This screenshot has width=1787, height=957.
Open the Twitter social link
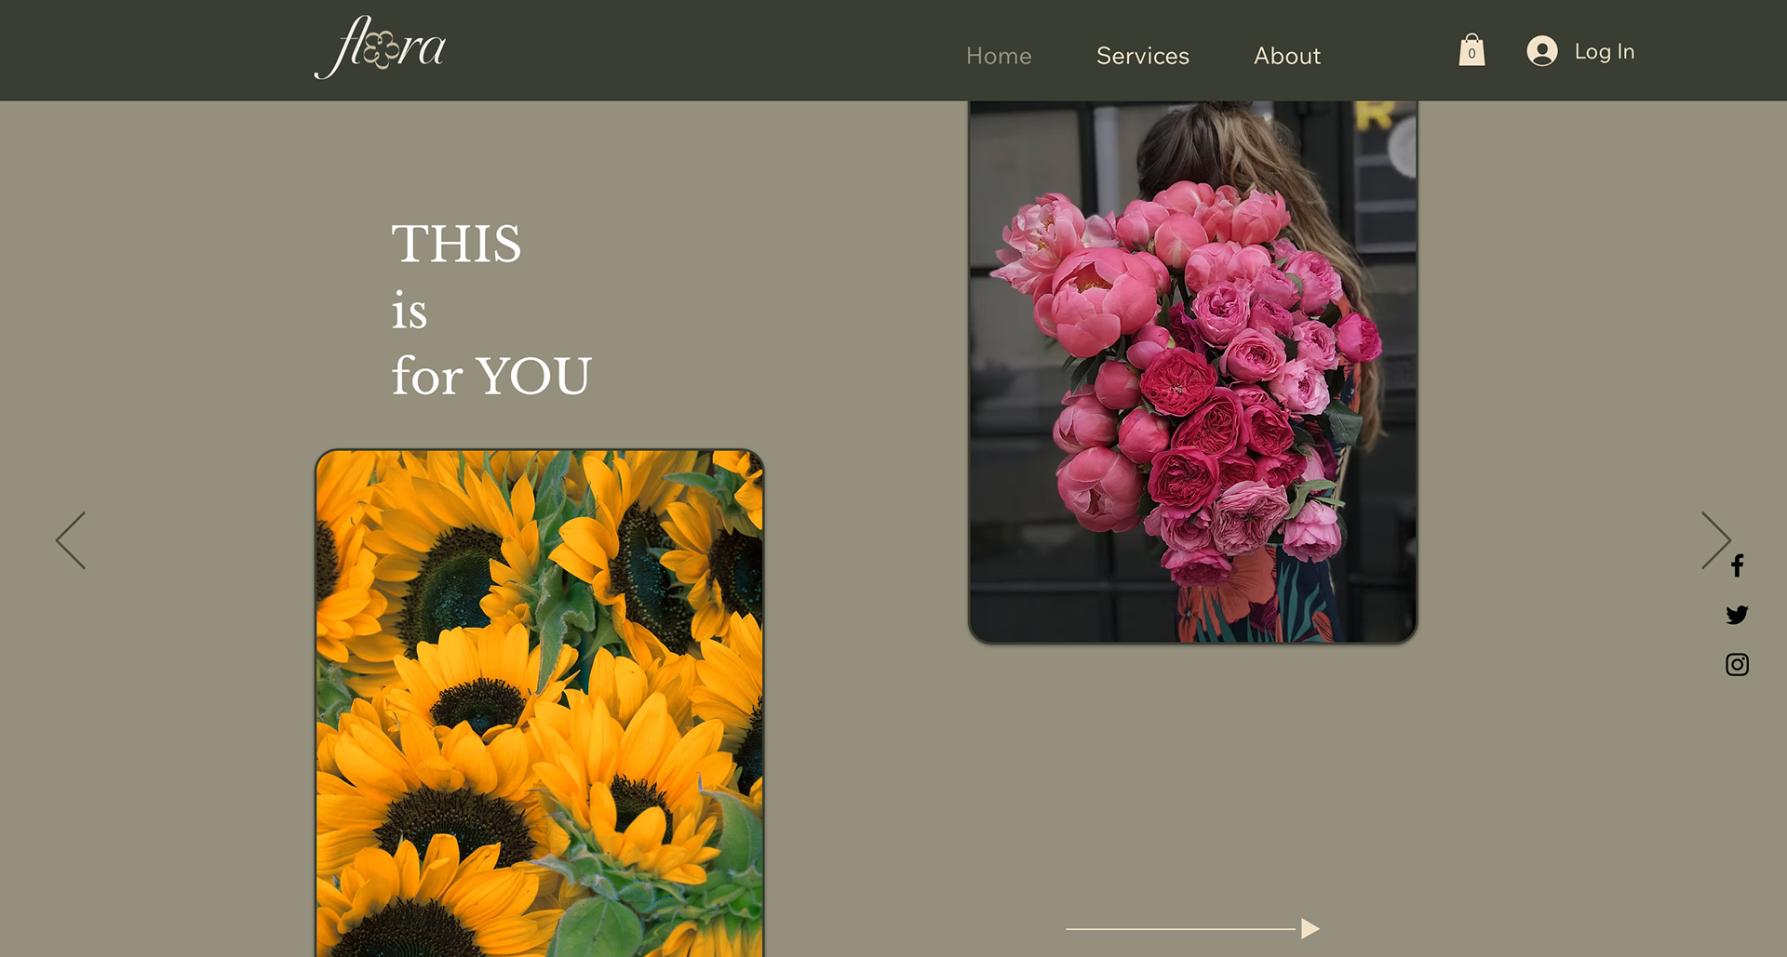coord(1737,615)
